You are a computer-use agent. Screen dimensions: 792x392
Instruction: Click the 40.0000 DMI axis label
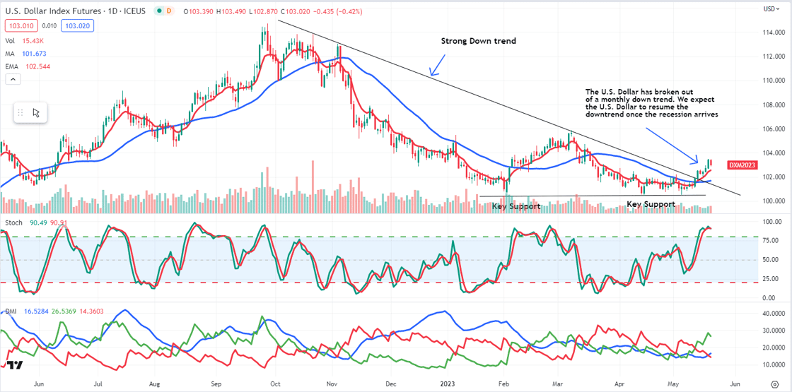(774, 314)
